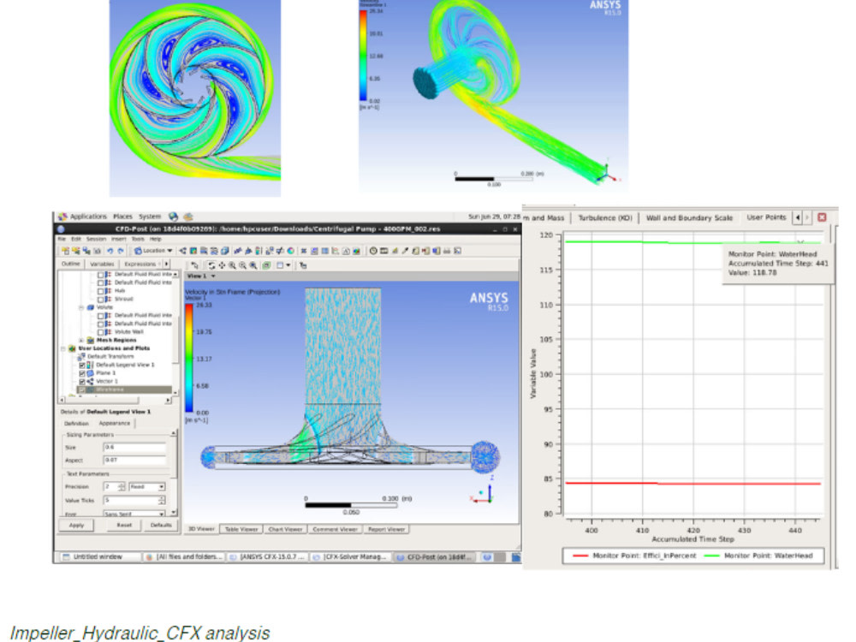Viewport: 856px width, 642px height.
Task: Open the View 1 dropdown arrow
Action: tap(213, 276)
